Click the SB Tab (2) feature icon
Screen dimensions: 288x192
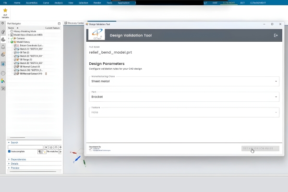[18, 52]
